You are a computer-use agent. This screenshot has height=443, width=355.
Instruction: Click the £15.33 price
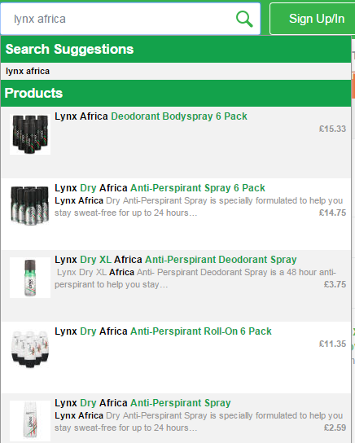332,129
